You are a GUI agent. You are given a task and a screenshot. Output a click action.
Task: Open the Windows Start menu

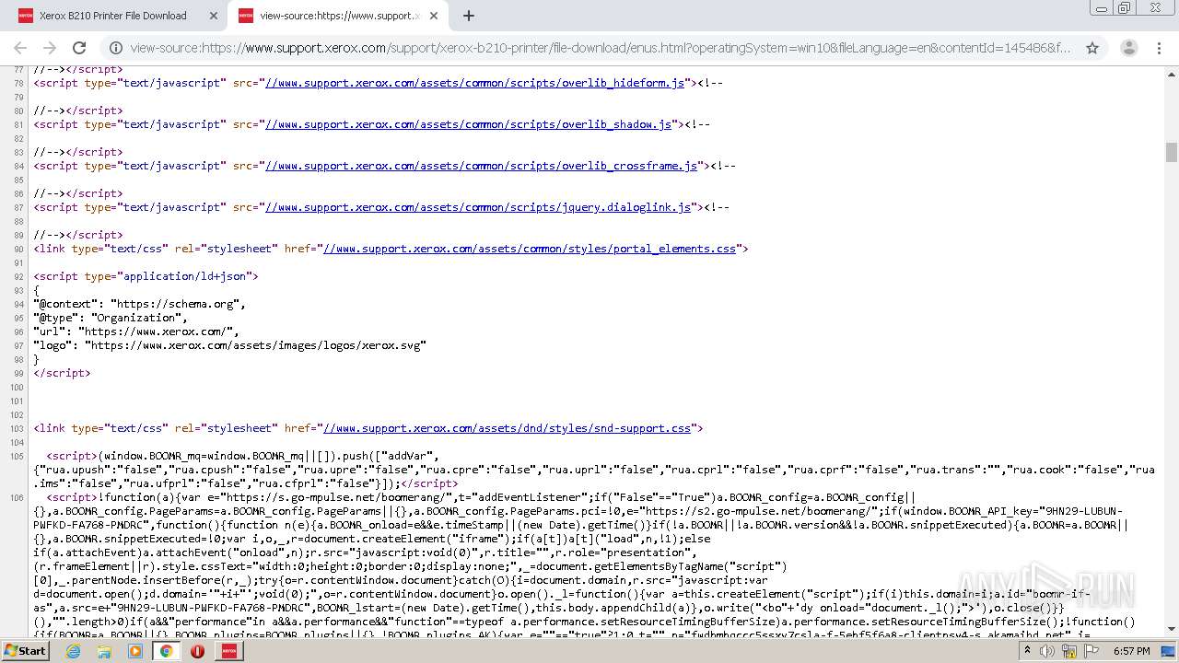(26, 650)
